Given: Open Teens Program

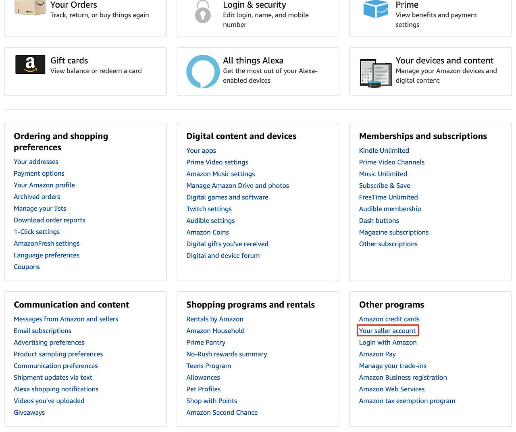Looking at the screenshot, I should [x=208, y=366].
